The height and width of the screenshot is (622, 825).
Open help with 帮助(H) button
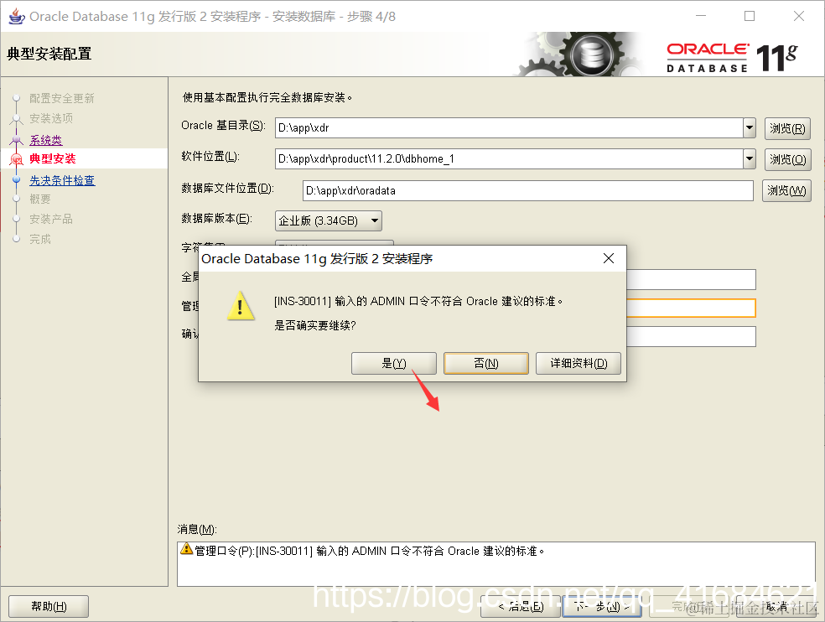pos(49,606)
